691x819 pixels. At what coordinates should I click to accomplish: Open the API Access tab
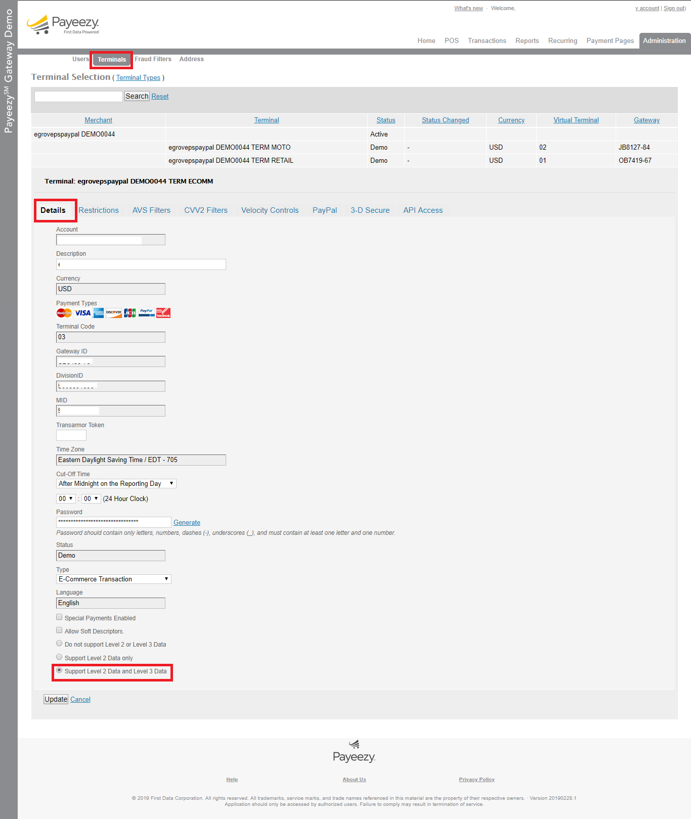pyautogui.click(x=423, y=210)
